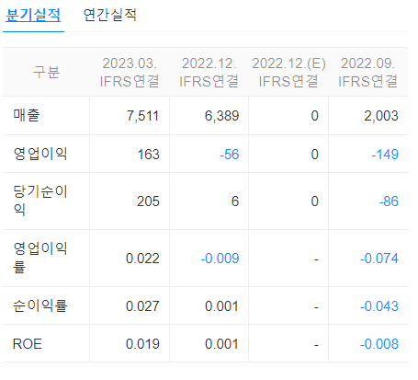
Task: Select the 매출 value 7,511
Action: coord(143,116)
